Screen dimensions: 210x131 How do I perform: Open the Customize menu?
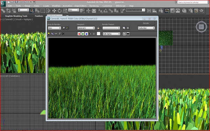pyautogui.click(x=107, y=6)
